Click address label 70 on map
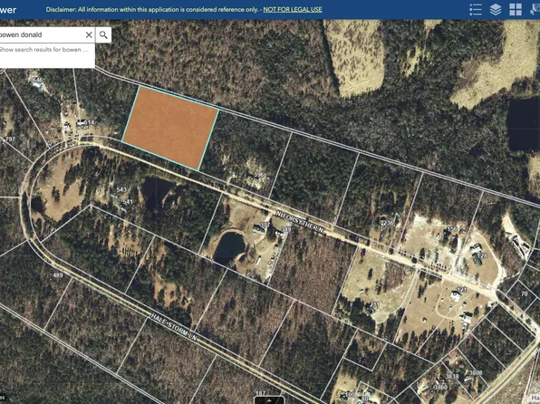 (x=525, y=293)
